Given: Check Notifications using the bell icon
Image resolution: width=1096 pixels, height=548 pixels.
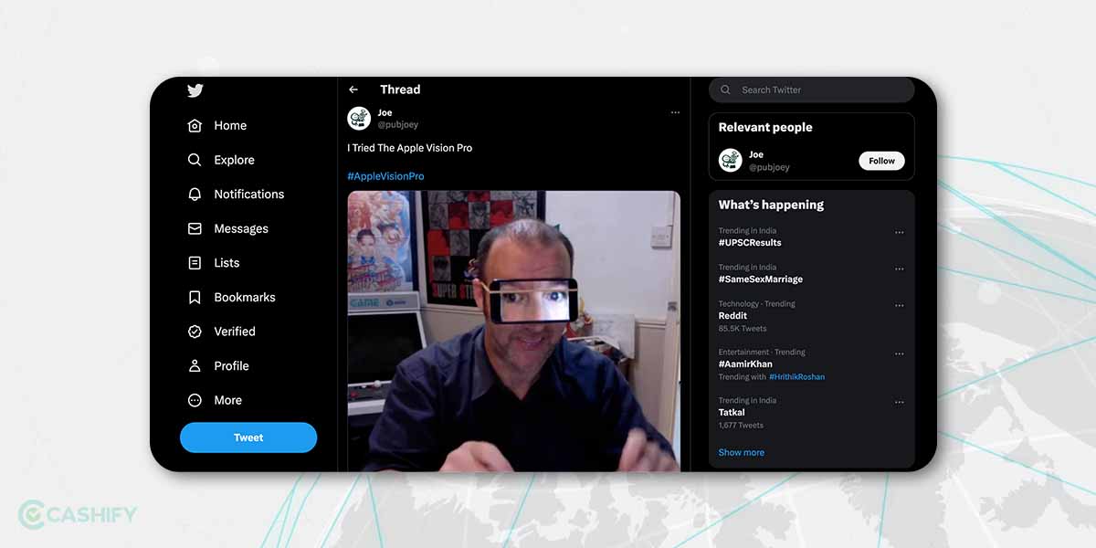Looking at the screenshot, I should coord(195,194).
